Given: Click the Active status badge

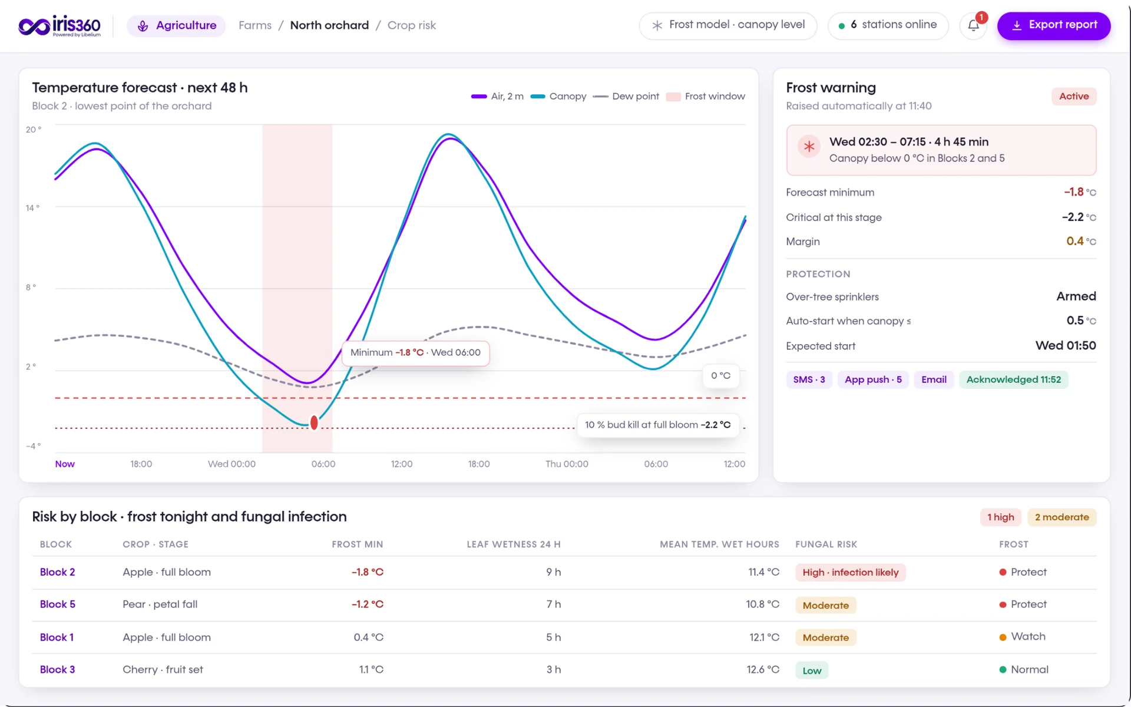Looking at the screenshot, I should click(x=1074, y=96).
